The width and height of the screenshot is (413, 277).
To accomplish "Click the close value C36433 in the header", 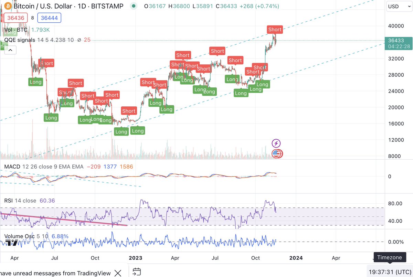I will [226, 6].
